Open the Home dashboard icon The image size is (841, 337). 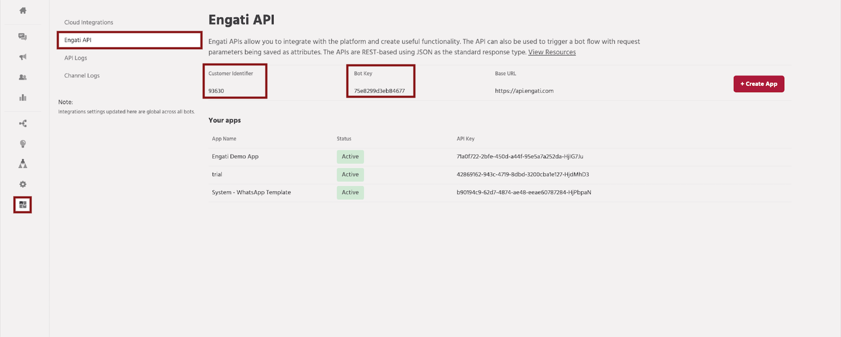click(x=22, y=10)
